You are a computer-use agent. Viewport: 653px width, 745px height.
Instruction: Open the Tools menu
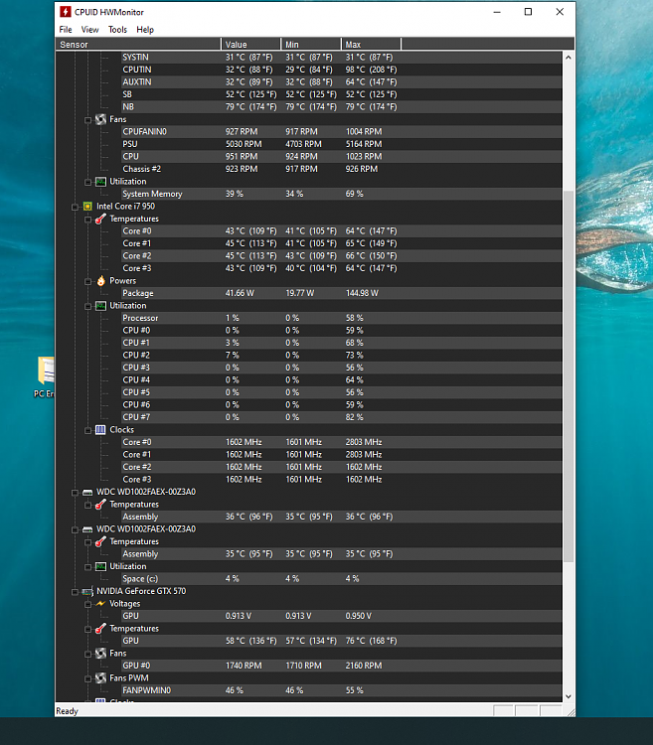coord(117,30)
